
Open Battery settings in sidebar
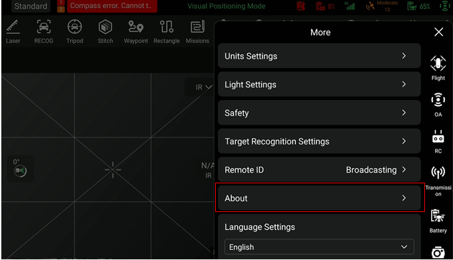coord(438,221)
